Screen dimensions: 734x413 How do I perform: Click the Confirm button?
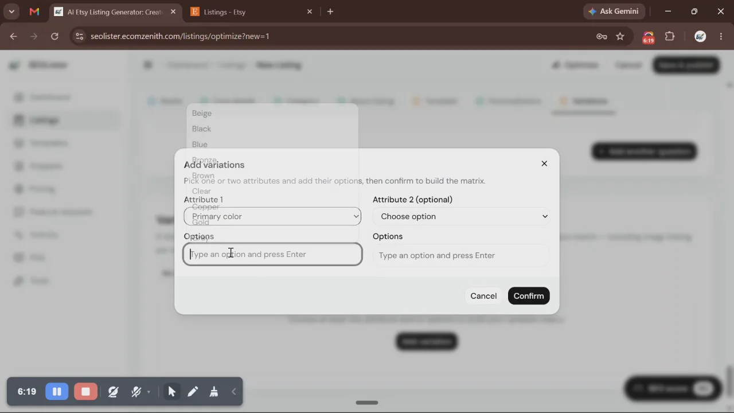529,296
